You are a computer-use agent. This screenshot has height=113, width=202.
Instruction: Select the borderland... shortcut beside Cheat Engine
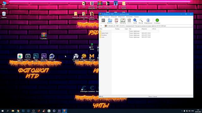click(x=92, y=89)
